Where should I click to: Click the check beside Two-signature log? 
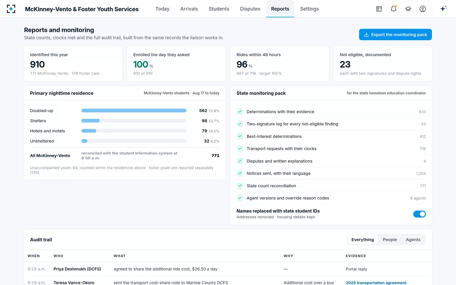pos(240,124)
